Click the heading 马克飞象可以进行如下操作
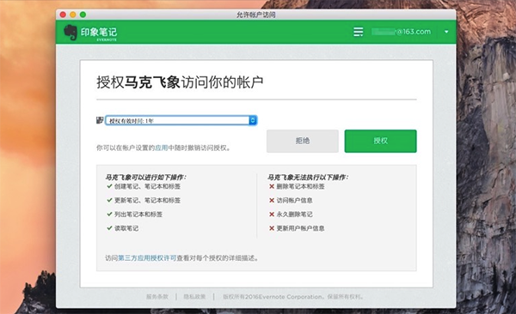Viewport: 516px width, 314px height. [145, 178]
